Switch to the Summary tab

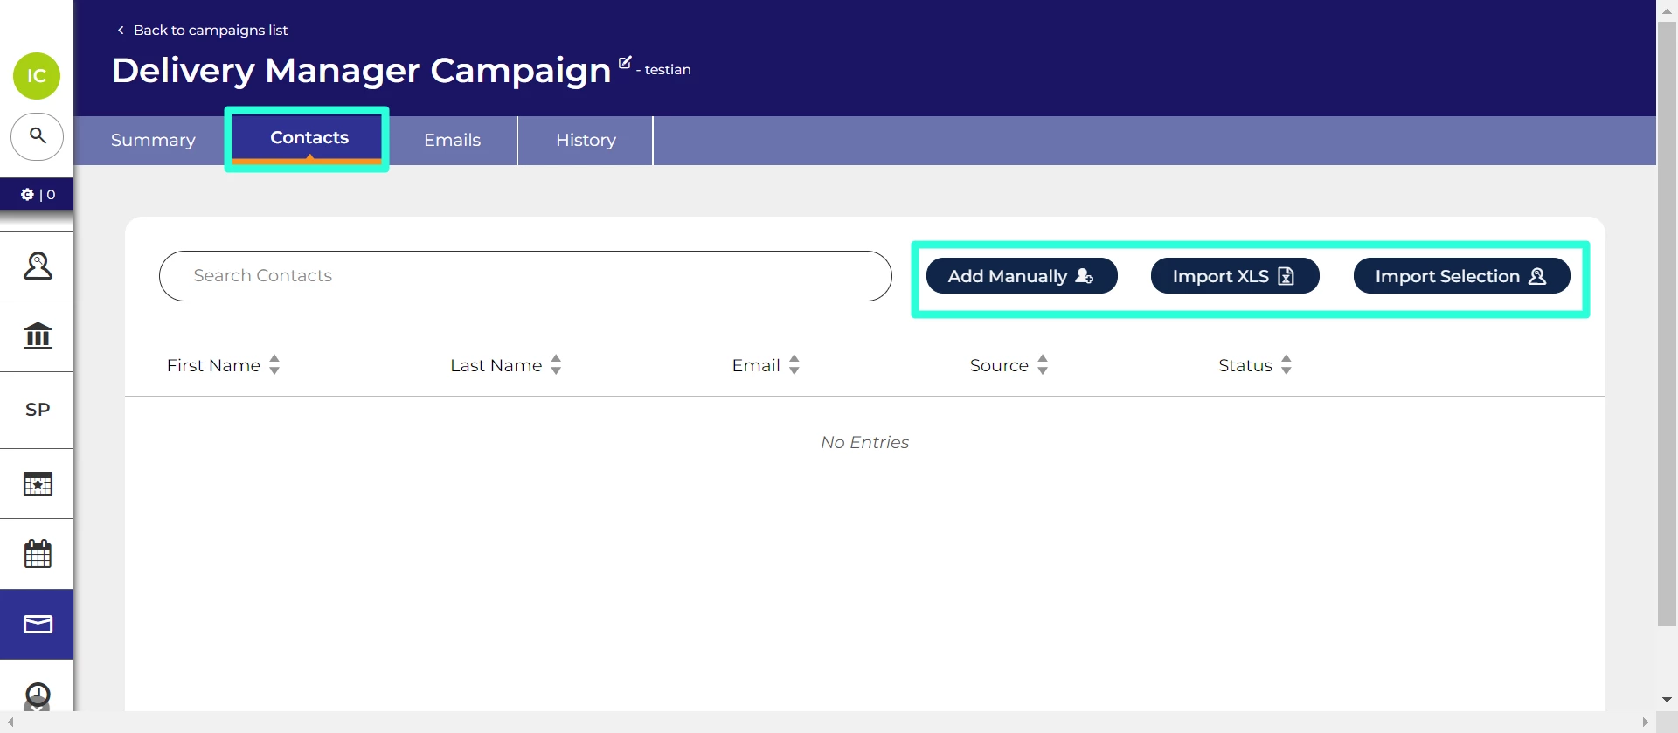tap(153, 140)
